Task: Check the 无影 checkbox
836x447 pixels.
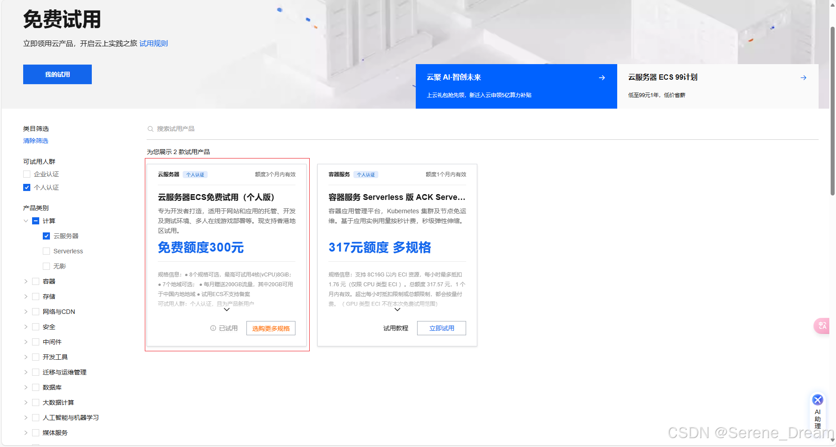Action: pos(46,266)
